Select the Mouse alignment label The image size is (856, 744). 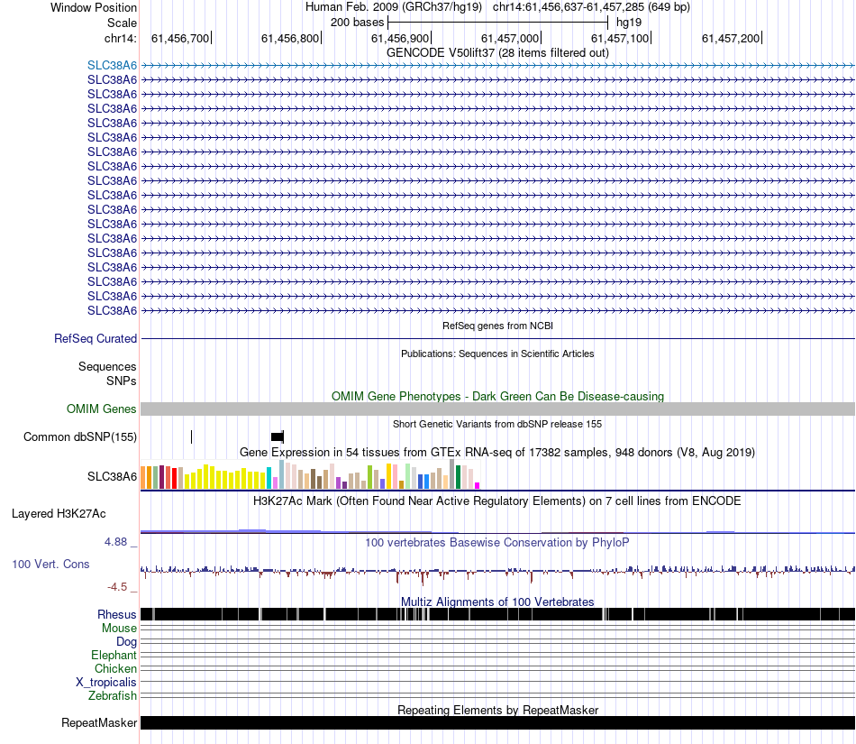coord(119,629)
